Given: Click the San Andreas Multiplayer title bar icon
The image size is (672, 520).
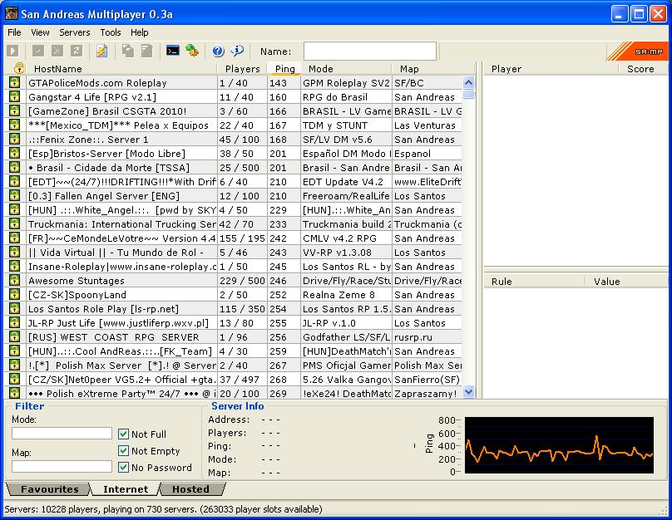Looking at the screenshot, I should 11,13.
